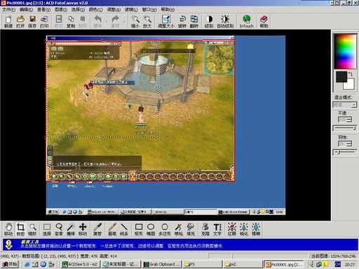Click the Zoom Out (缩小) magnifier icon
The image size is (359, 269).
point(135,21)
